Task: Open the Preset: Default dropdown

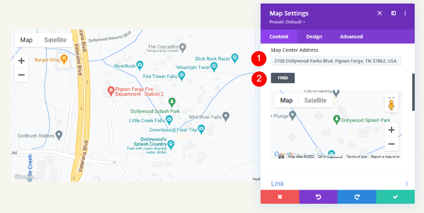Action: pos(287,22)
